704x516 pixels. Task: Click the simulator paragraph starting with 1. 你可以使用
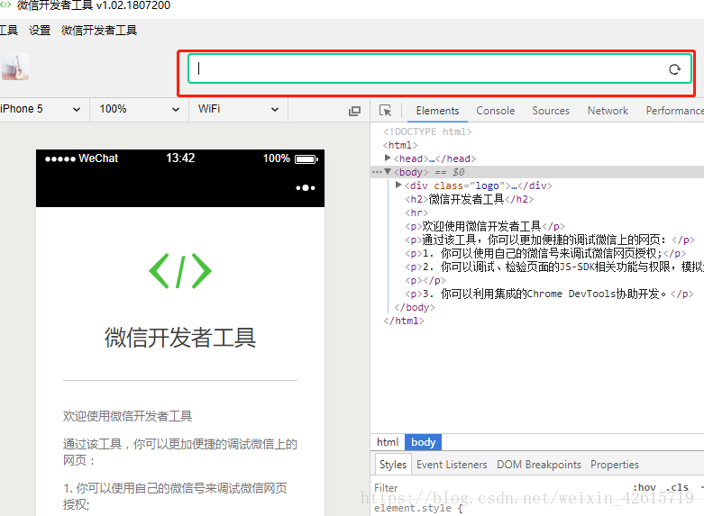[175, 496]
